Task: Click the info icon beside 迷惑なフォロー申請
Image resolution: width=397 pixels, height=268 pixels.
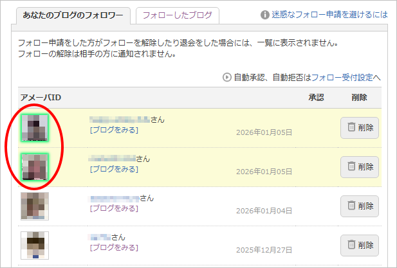Action: 264,14
